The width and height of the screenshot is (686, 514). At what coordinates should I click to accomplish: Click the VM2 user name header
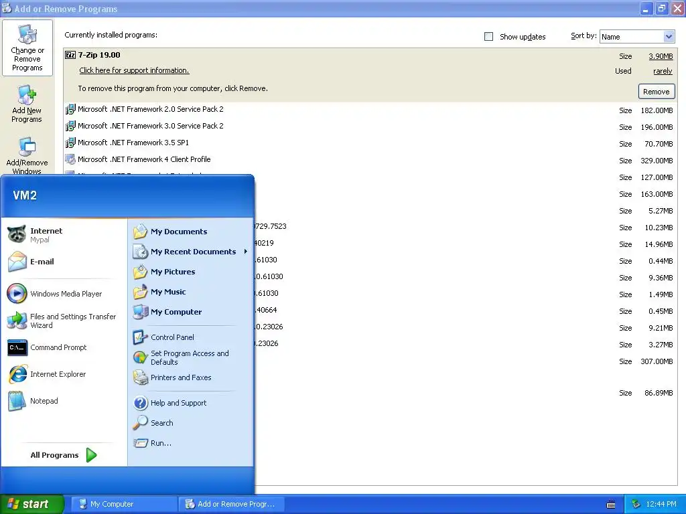click(25, 195)
